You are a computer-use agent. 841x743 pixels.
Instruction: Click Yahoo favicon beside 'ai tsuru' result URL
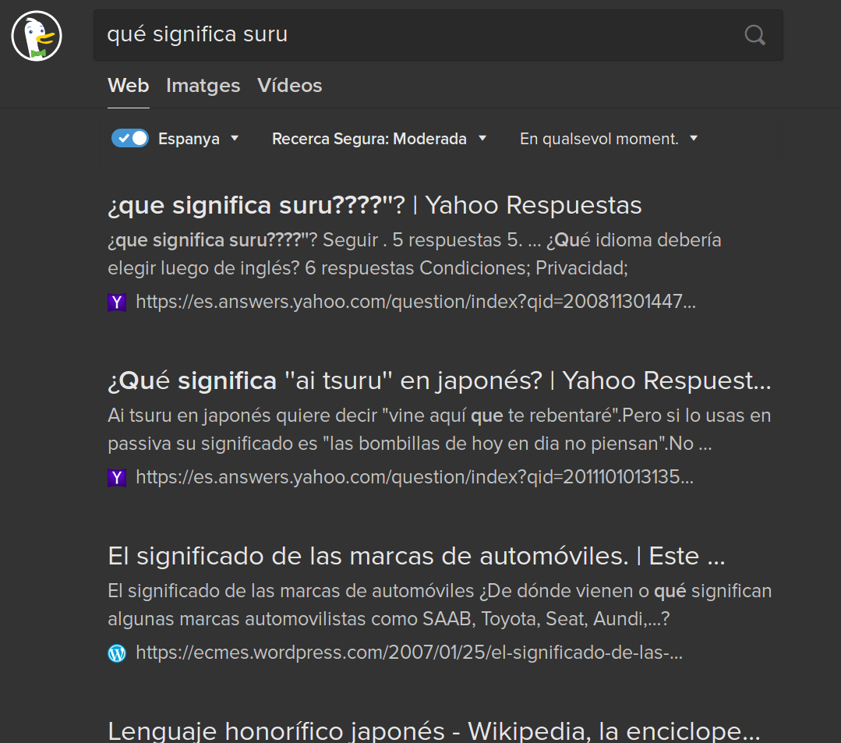point(116,477)
